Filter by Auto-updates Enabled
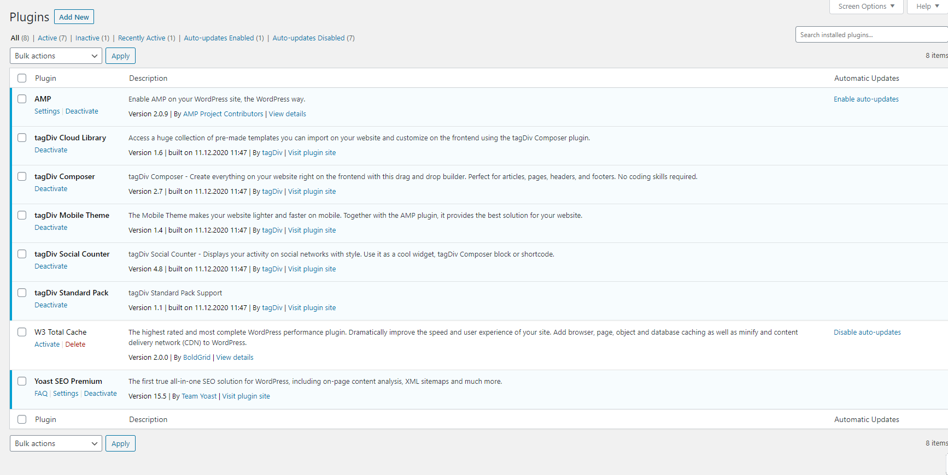The height and width of the screenshot is (475, 948). [224, 38]
